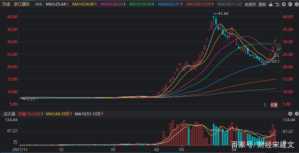Image resolution: width=299 pixels, height=153 pixels.
Task: Open chart settings gear icon
Action: pos(296,4)
